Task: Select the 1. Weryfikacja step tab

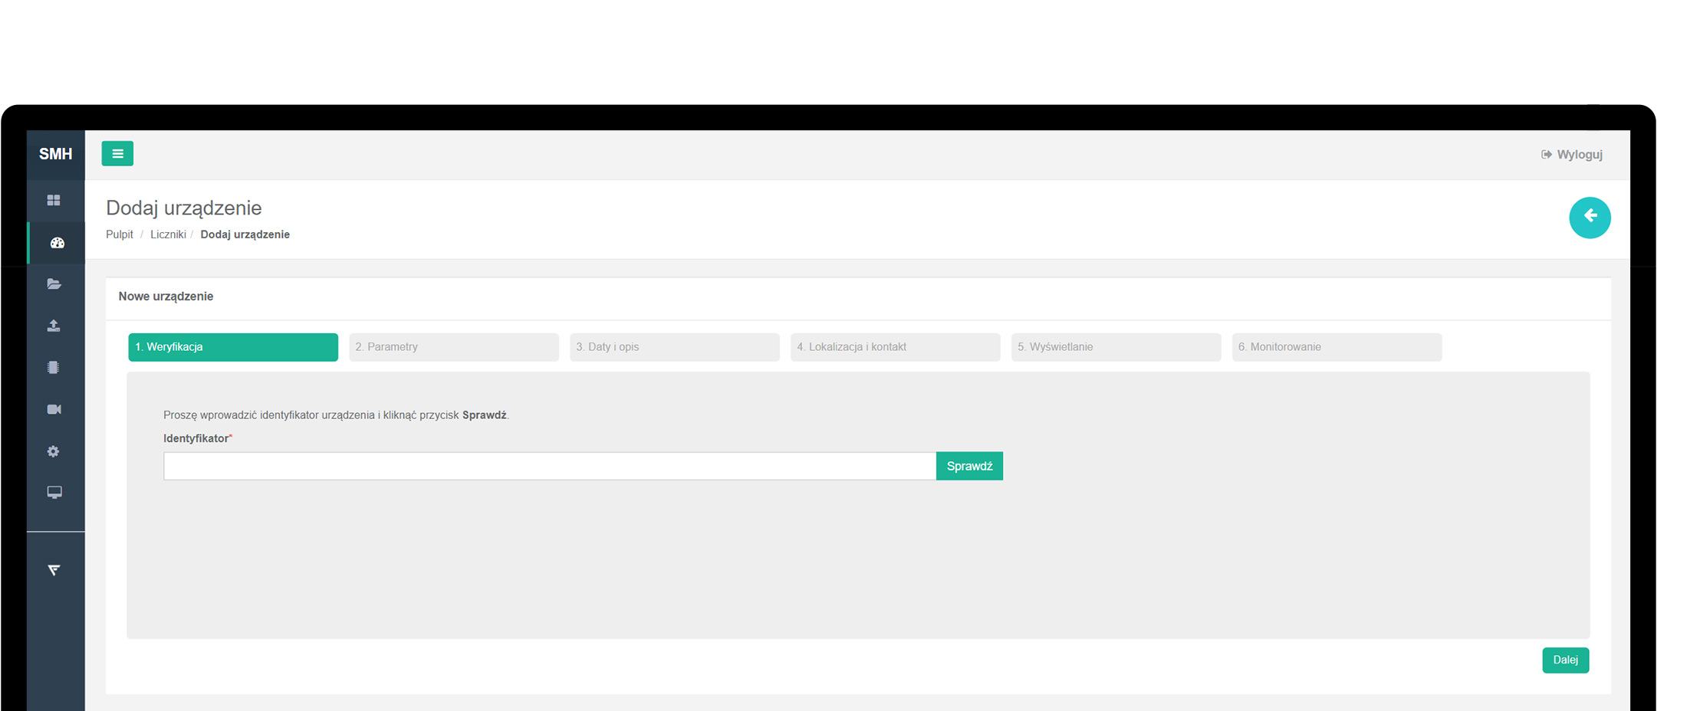Action: click(x=233, y=347)
